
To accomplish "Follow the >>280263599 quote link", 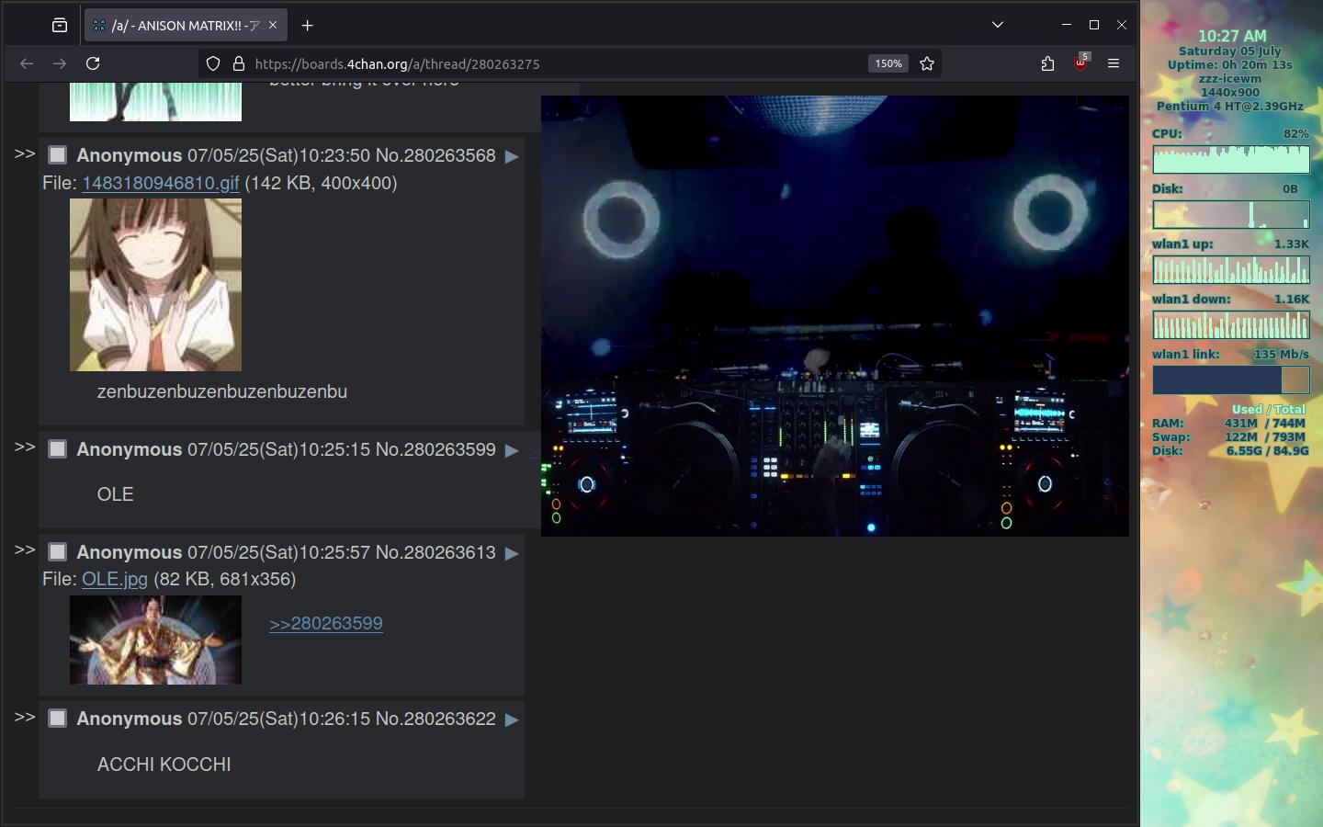I will [x=326, y=623].
